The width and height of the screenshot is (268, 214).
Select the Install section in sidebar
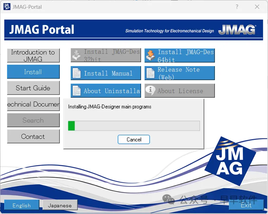[33, 72]
